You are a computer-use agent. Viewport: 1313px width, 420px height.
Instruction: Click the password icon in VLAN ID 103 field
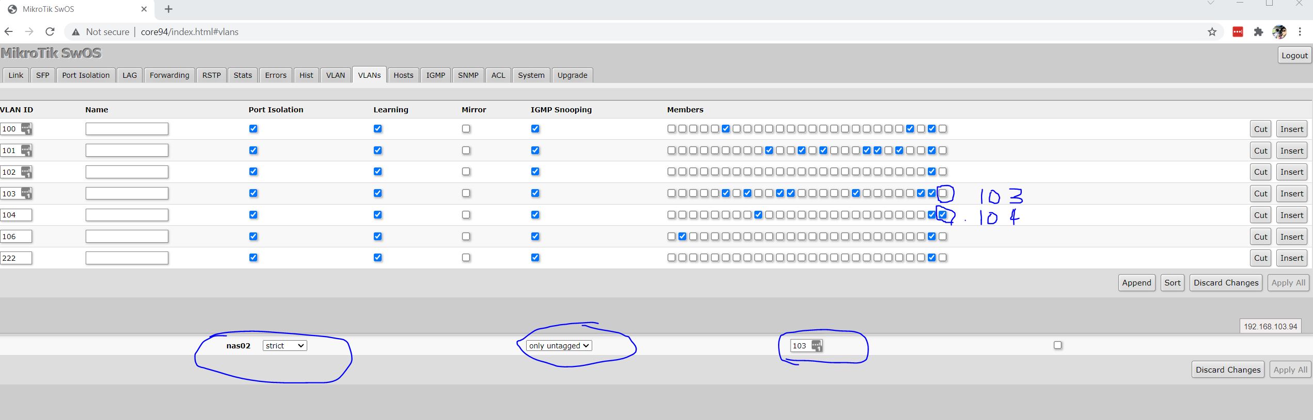[x=26, y=193]
